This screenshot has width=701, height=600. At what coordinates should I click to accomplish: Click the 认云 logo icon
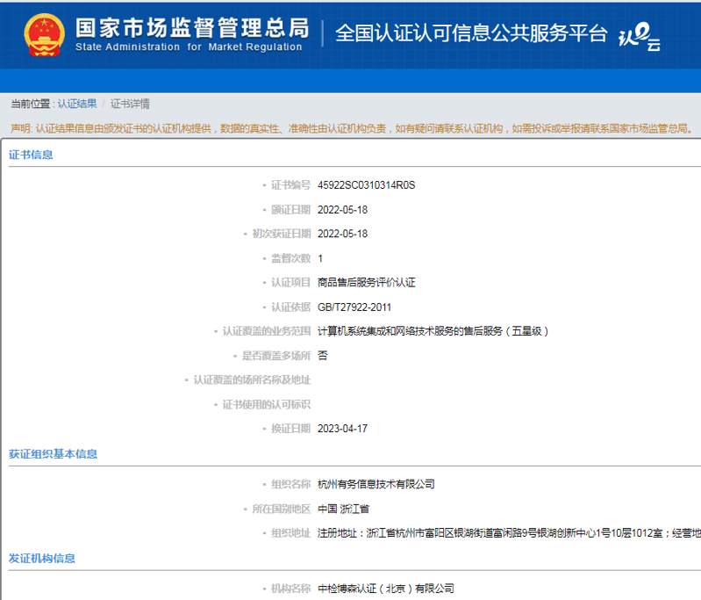[640, 37]
